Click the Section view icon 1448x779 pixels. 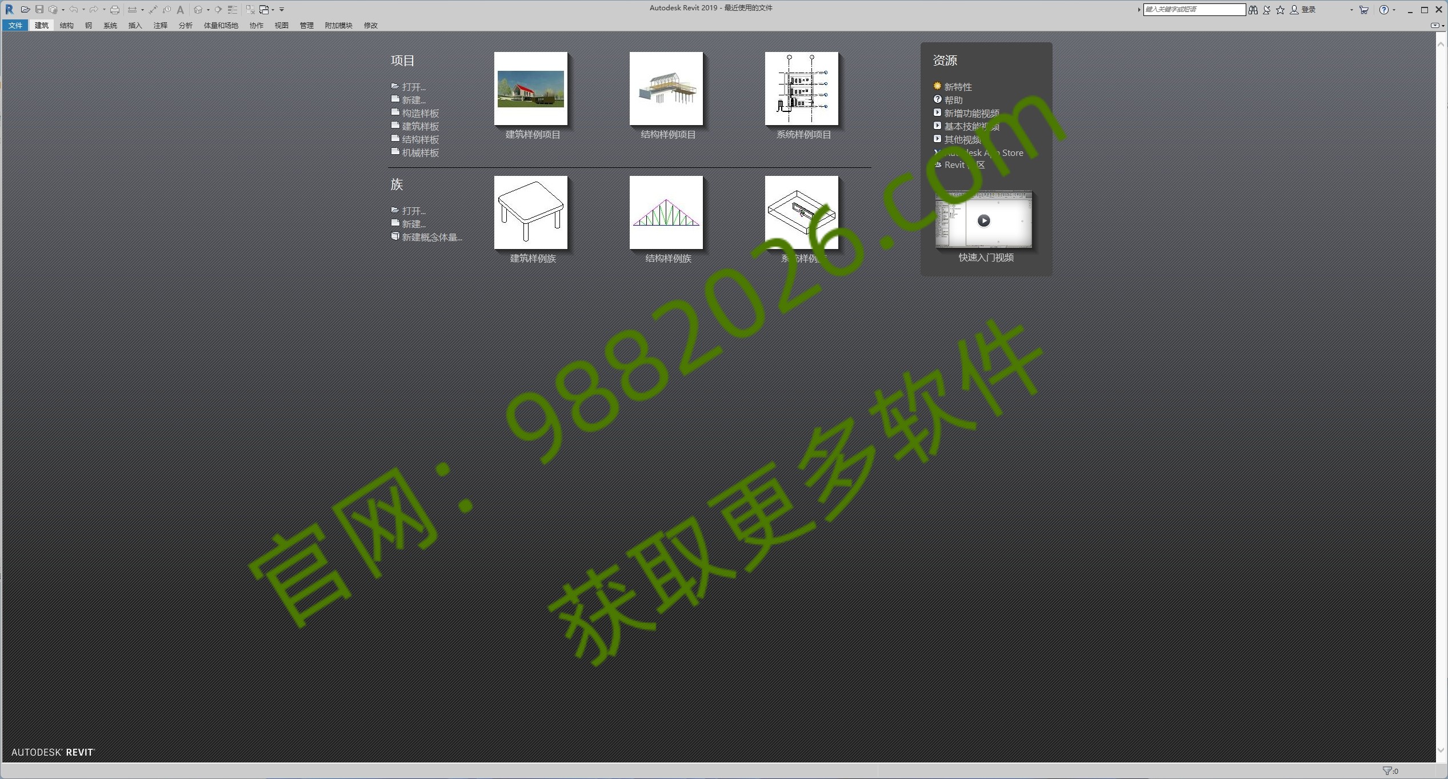point(218,10)
